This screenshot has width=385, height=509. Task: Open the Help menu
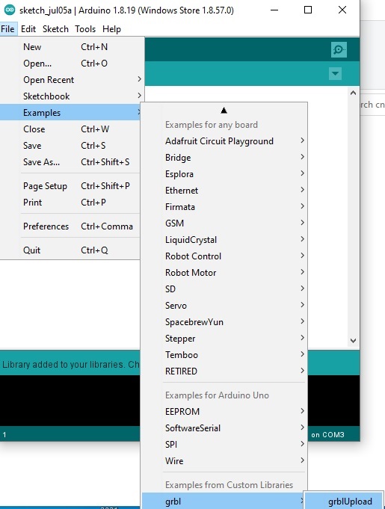pos(111,29)
